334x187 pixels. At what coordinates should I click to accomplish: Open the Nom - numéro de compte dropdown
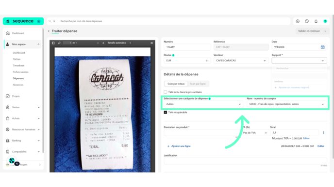pyautogui.click(x=287, y=104)
